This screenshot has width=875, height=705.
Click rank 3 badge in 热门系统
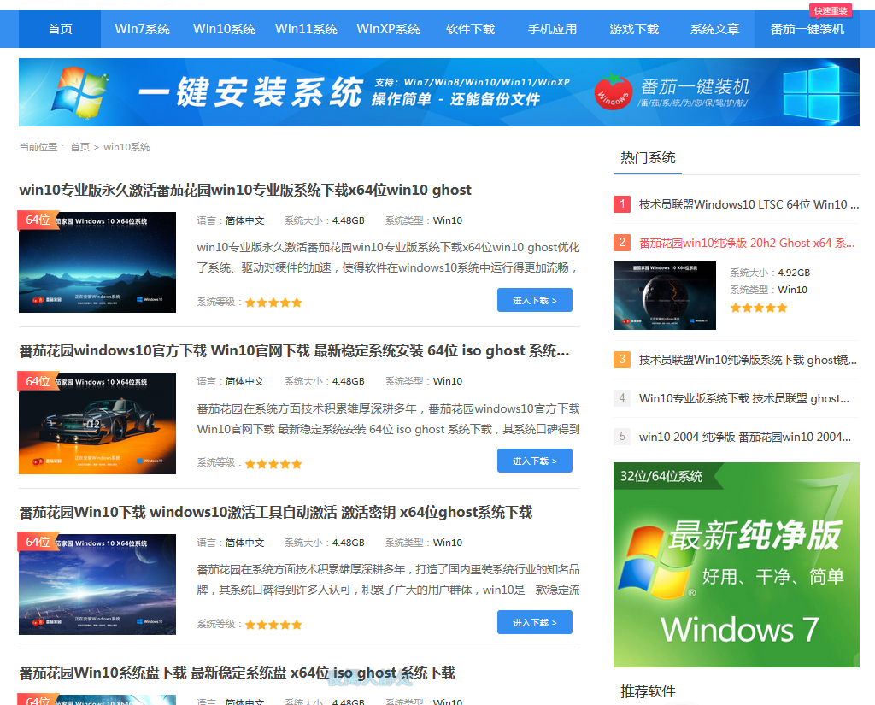pyautogui.click(x=622, y=359)
